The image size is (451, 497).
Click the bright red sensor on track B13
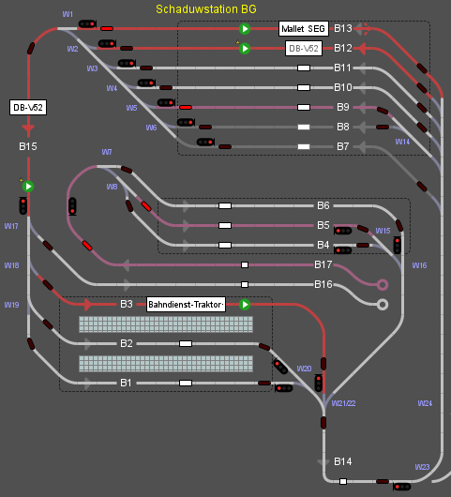coord(107,29)
